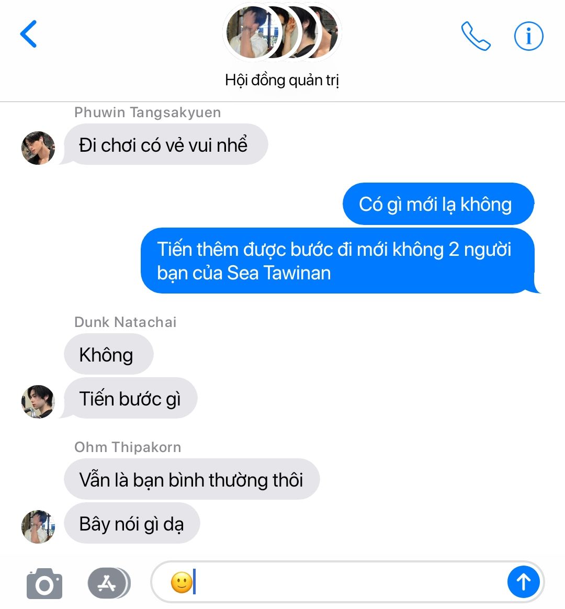Click the Ohm Thipakorn sender name label
The height and width of the screenshot is (609, 565).
(x=128, y=447)
